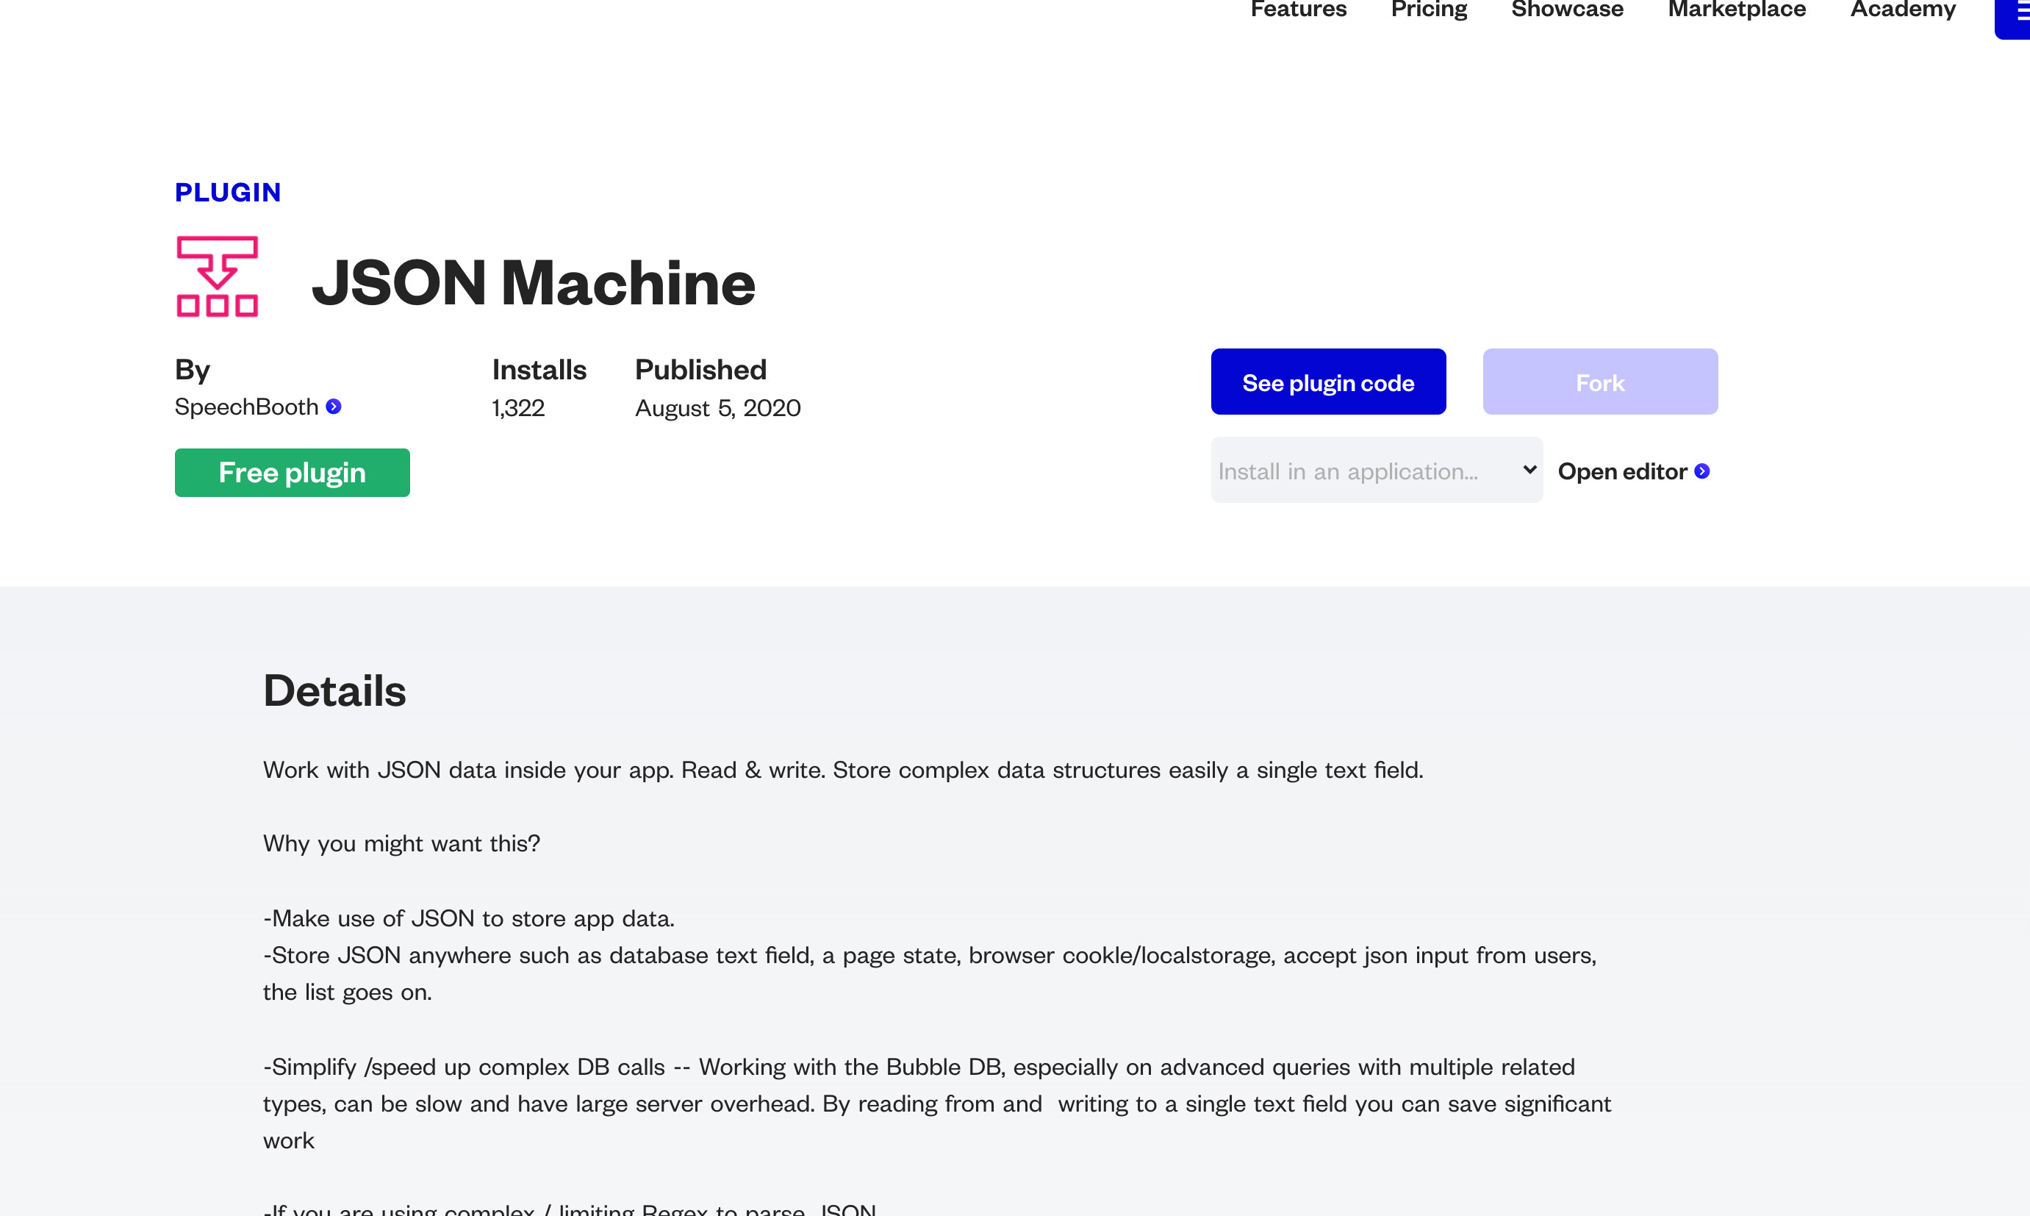Screen dimensions: 2030x1216
Task: Open the Academy nav item
Action: click(x=1902, y=10)
